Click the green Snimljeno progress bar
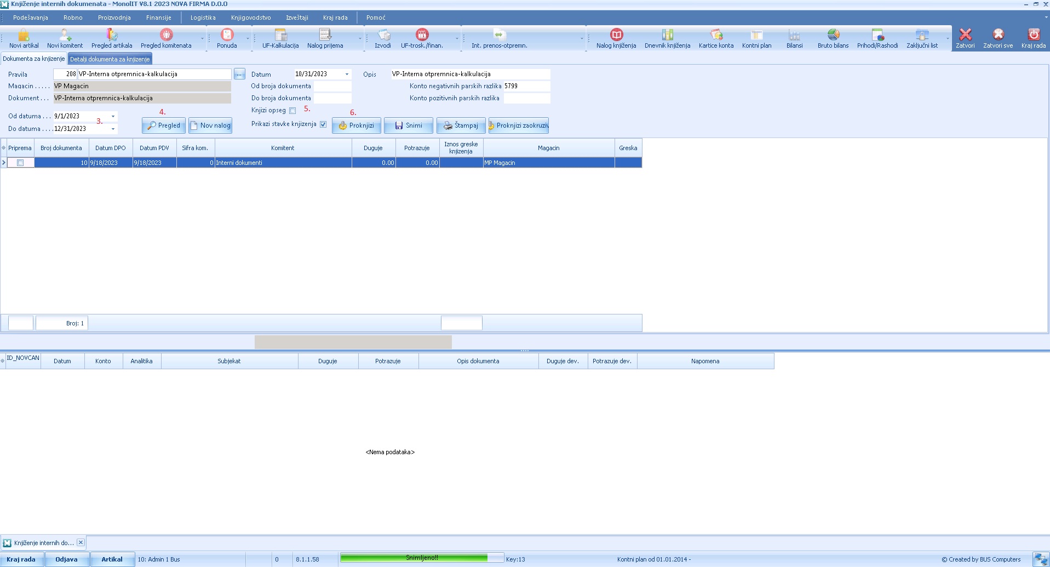This screenshot has height=567, width=1050. tap(422, 558)
